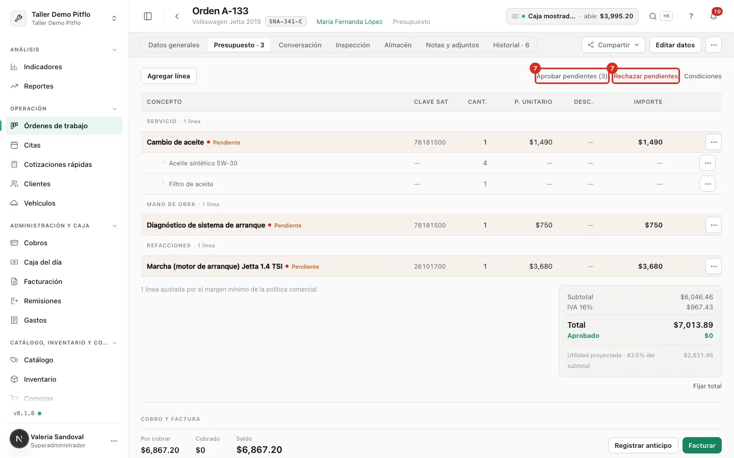Image resolution: width=734 pixels, height=458 pixels.
Task: Open the search magnifier icon
Action: [652, 16]
